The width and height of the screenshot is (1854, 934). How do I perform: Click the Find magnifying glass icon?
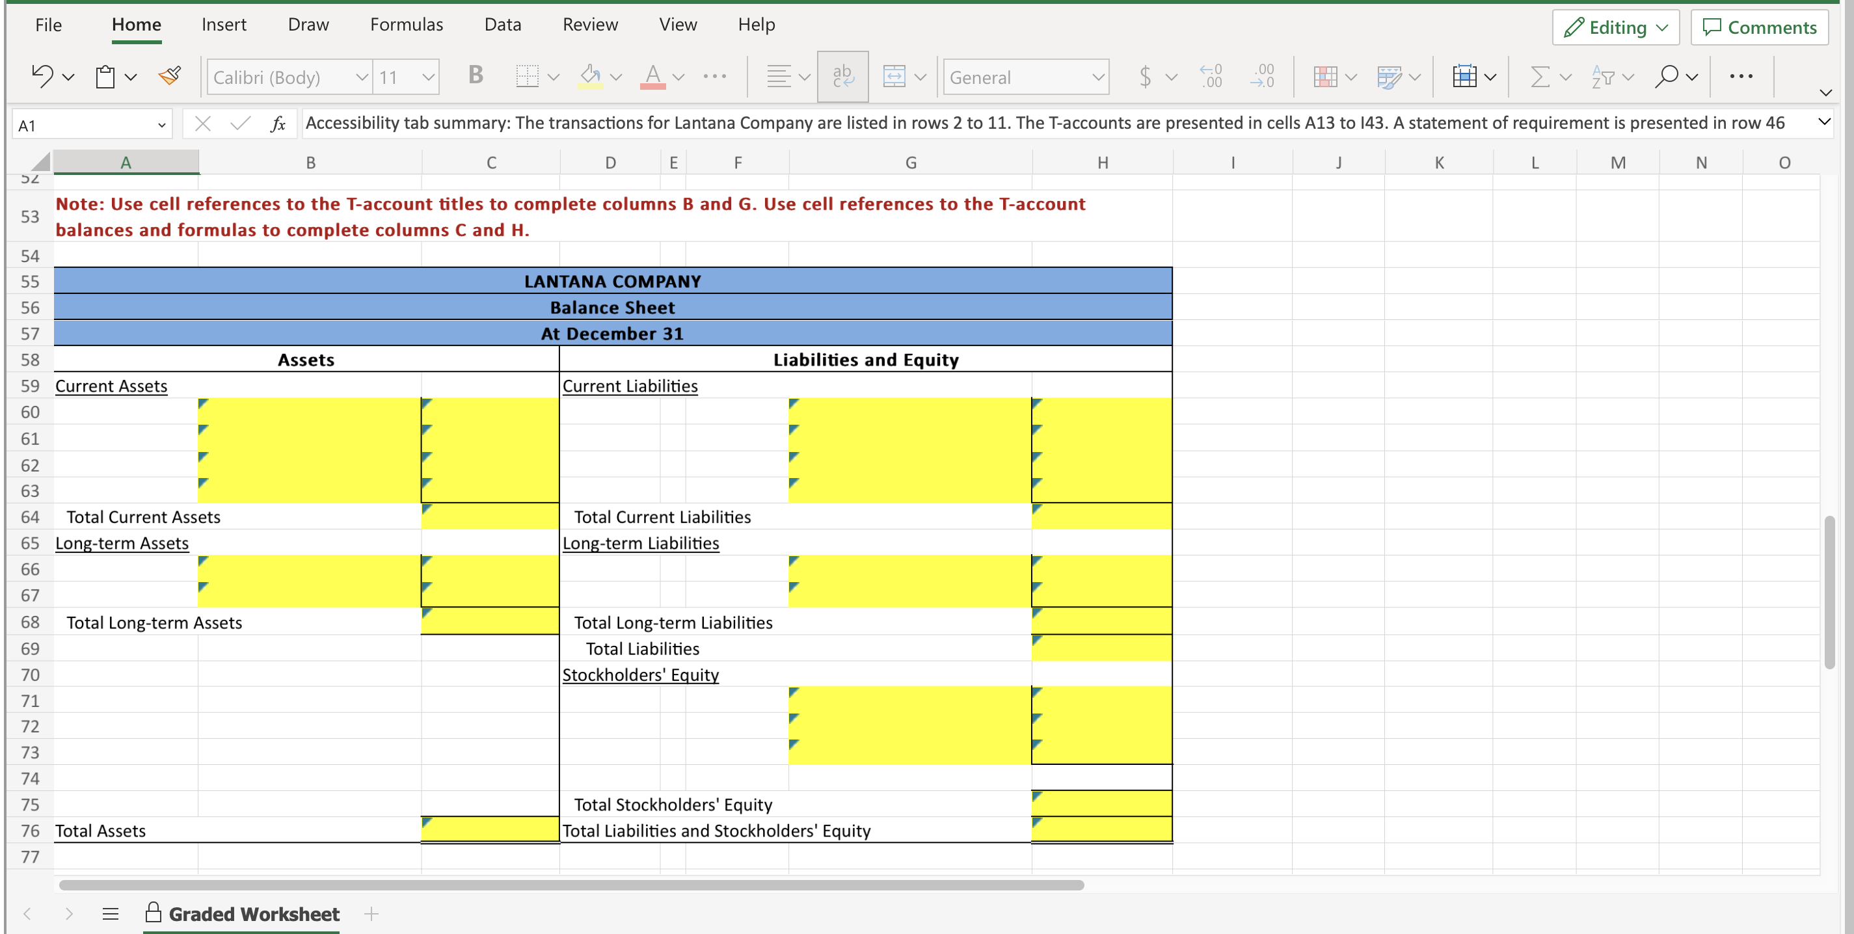tap(1667, 76)
